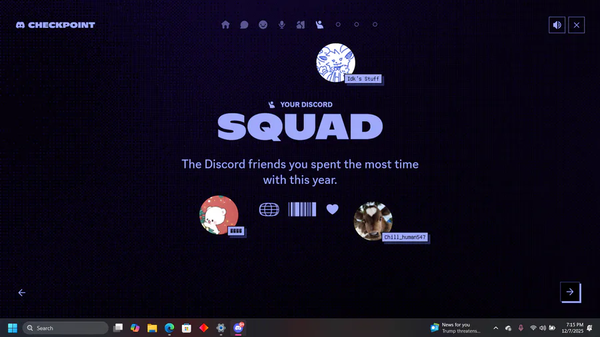Open Microsoft Store from the taskbar
Screen dimensions: 600x337
tap(187, 328)
